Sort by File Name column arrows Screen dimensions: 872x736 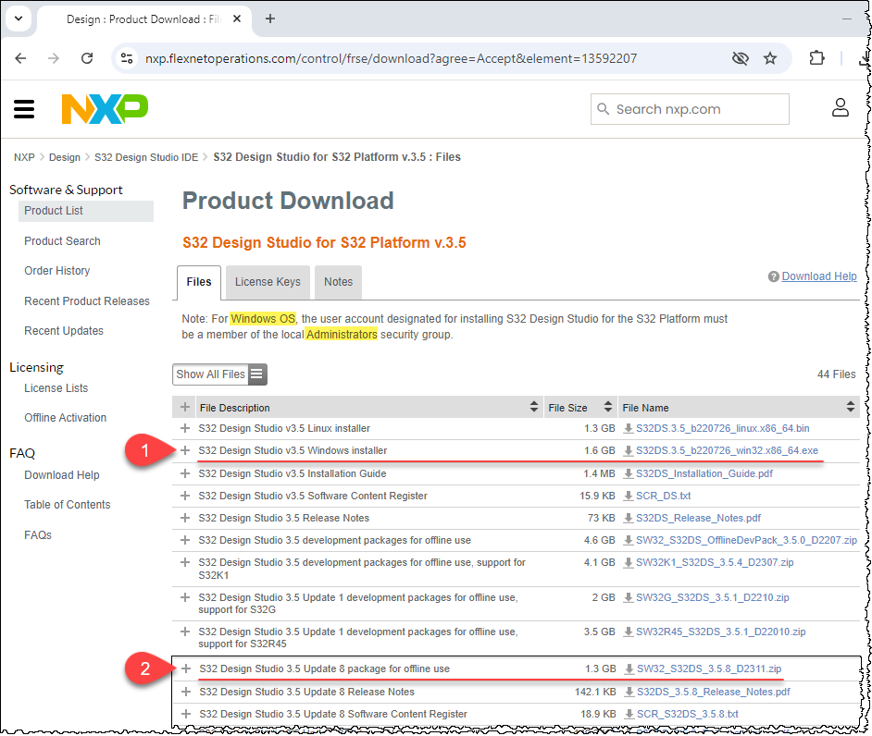[851, 407]
